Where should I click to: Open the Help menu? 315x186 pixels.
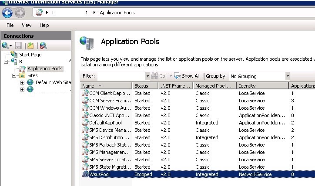click(x=44, y=25)
